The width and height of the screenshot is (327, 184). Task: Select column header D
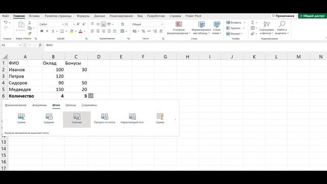click(x=99, y=57)
